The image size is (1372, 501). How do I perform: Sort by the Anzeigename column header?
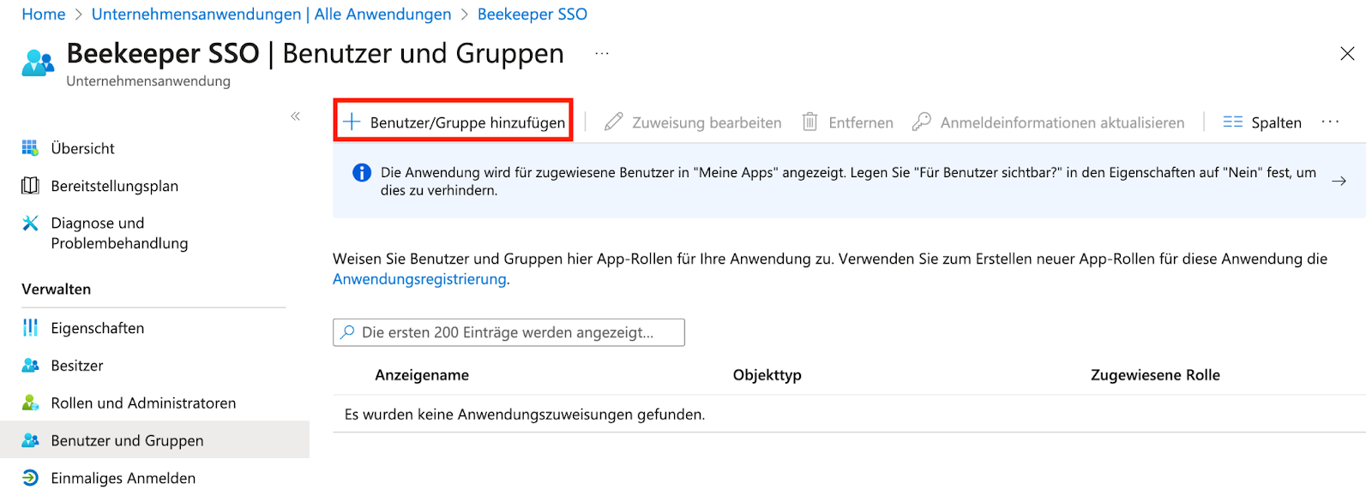click(x=422, y=375)
